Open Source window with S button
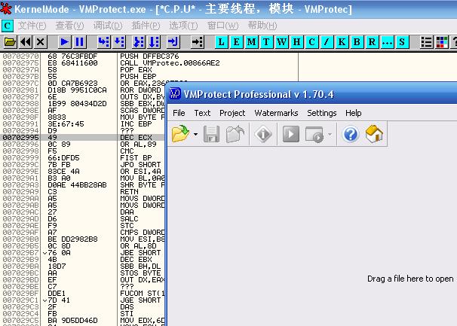 point(402,42)
